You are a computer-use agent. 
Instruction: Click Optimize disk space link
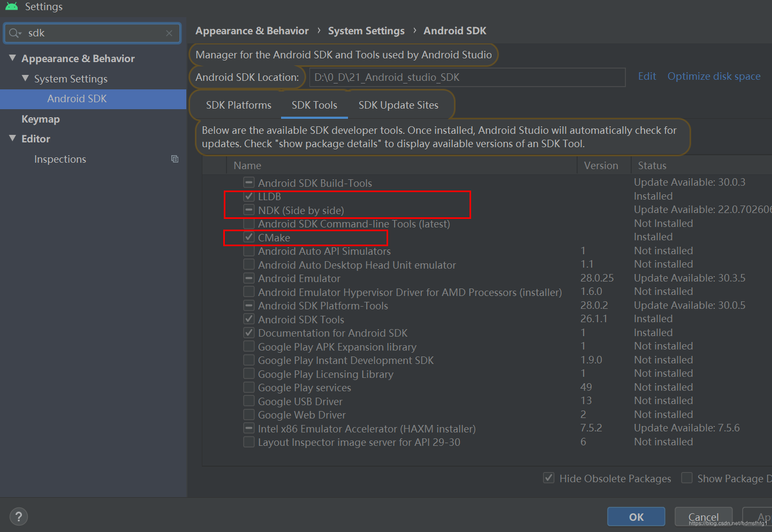[714, 77]
